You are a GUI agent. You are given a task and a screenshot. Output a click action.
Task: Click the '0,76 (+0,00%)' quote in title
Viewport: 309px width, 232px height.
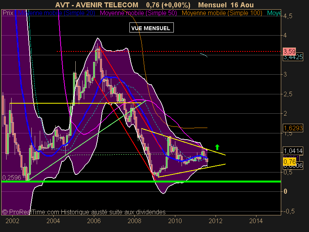click(168, 5)
